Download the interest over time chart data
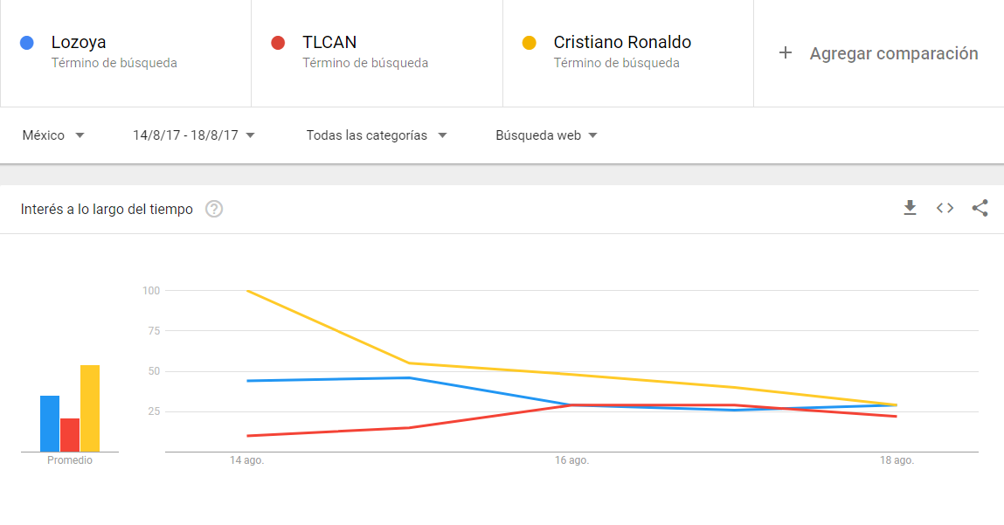The height and width of the screenshot is (525, 1004). (x=910, y=207)
